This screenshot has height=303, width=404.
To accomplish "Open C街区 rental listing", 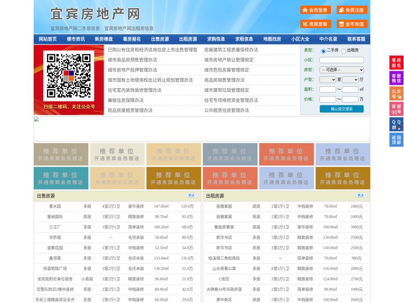I will [224, 279].
